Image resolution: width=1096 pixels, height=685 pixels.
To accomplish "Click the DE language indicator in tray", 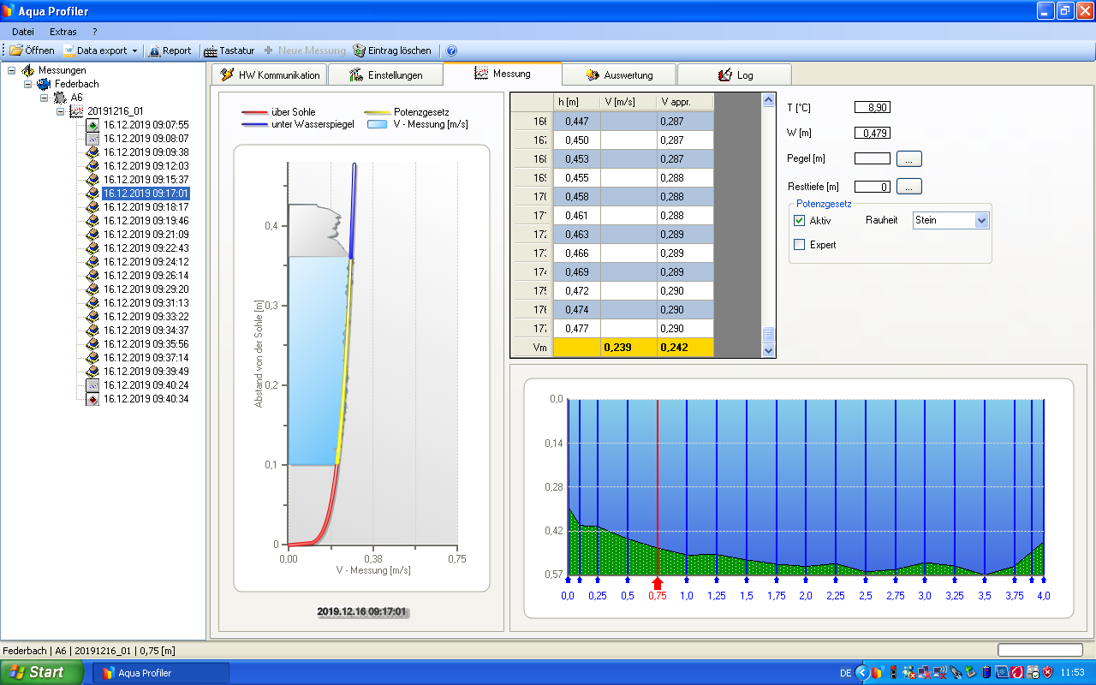I will pos(845,673).
